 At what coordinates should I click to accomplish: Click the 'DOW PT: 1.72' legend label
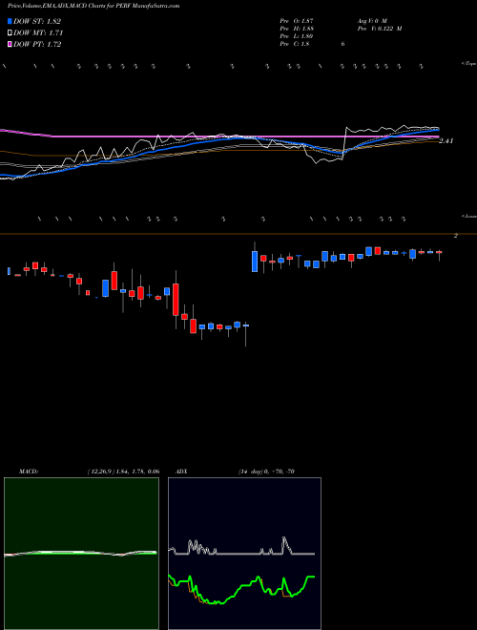(x=37, y=44)
